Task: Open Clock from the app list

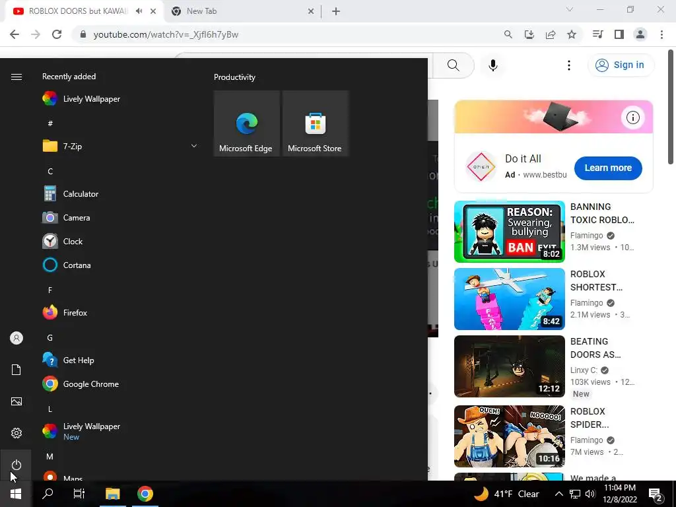Action: (121, 241)
